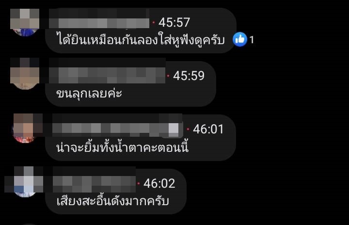This screenshot has width=349, height=225.
Task: Click the blue like reaction icon
Action: coord(240,39)
